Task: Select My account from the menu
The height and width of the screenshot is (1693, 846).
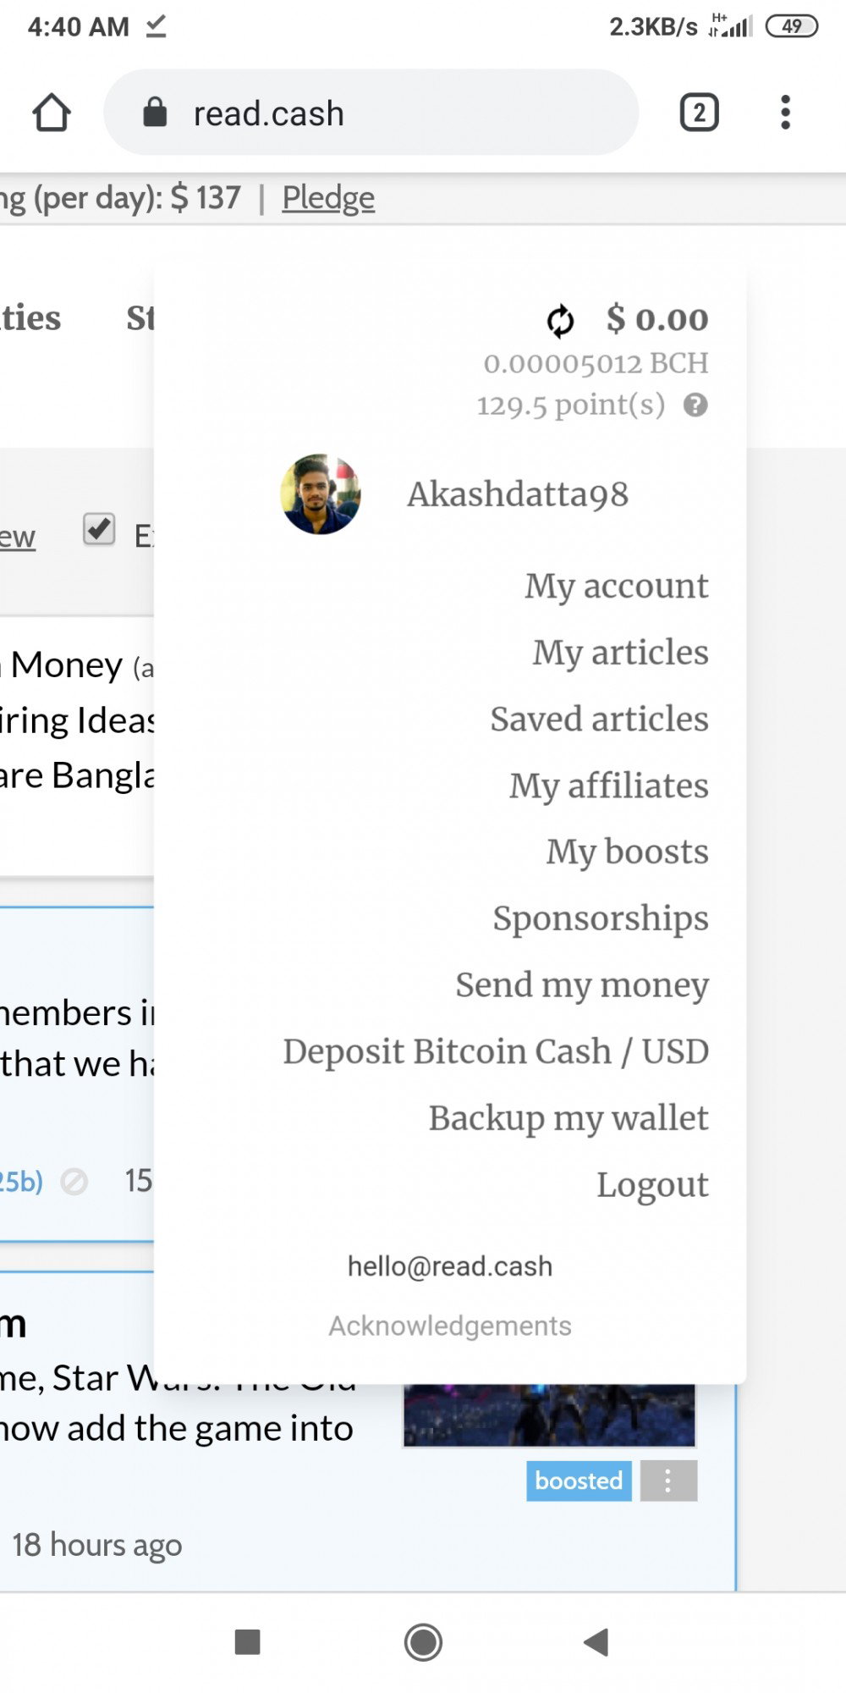Action: 617,586
